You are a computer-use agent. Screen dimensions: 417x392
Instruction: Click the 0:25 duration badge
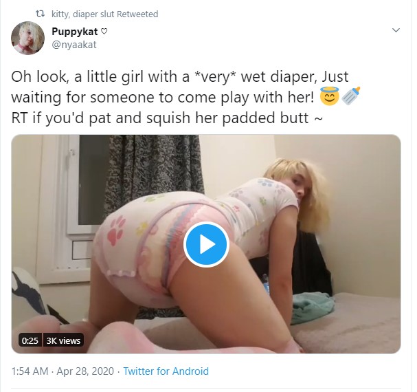click(x=30, y=340)
